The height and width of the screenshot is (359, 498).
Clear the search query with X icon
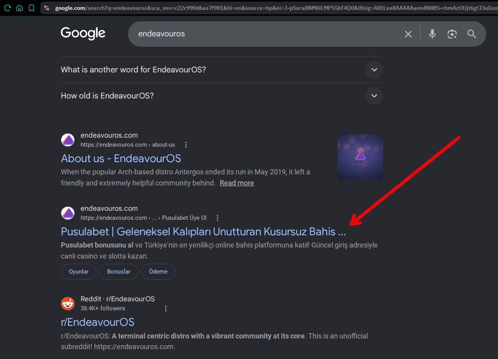(x=408, y=34)
